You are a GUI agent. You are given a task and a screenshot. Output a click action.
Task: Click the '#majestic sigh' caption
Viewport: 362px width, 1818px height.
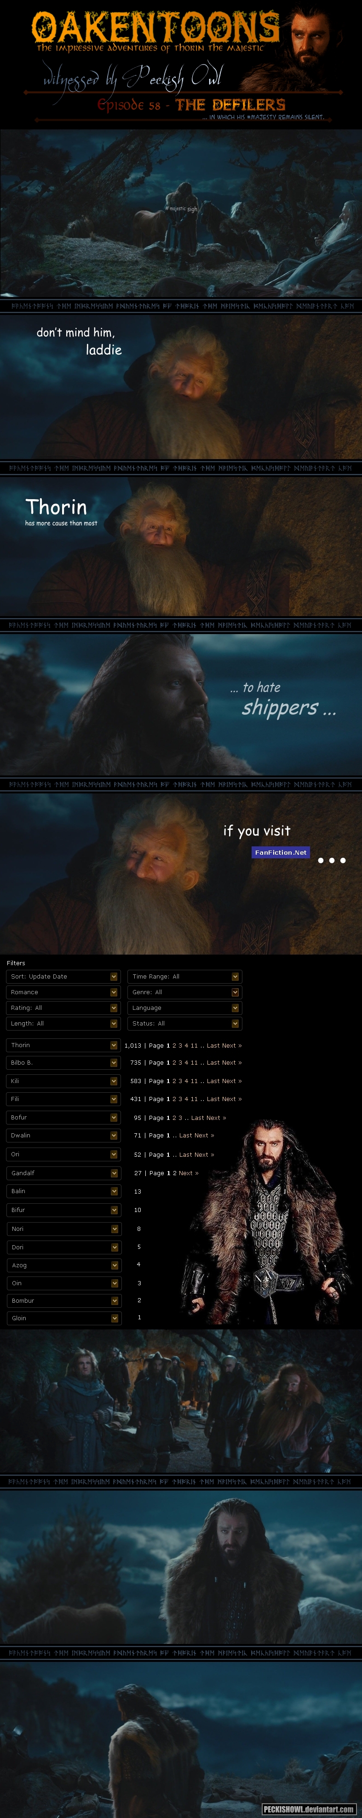[181, 209]
